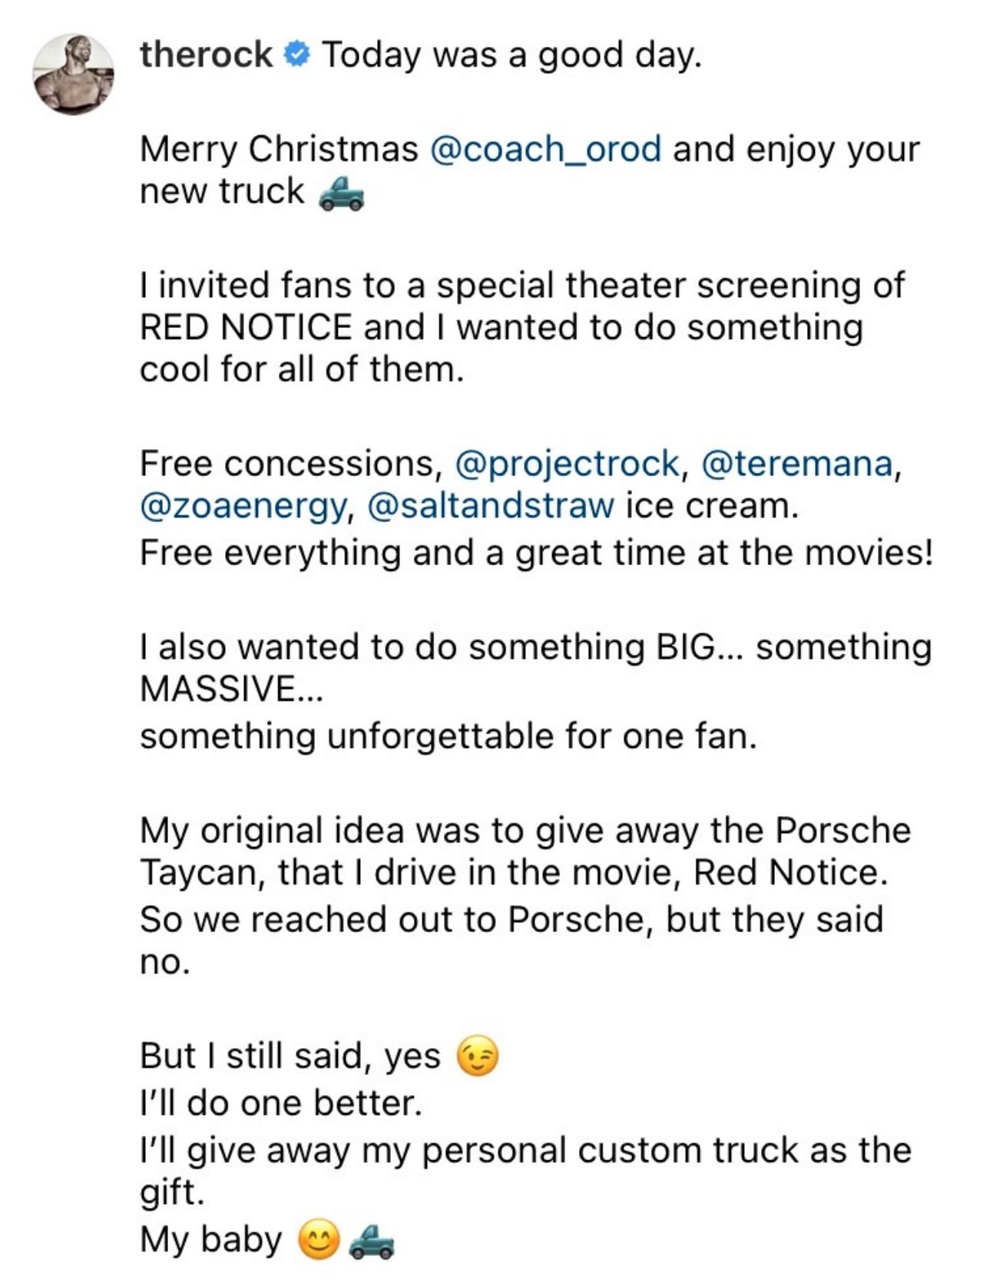This screenshot has height=1283, width=983.
Task: Click therock's profile picture avatar
Action: [x=73, y=74]
